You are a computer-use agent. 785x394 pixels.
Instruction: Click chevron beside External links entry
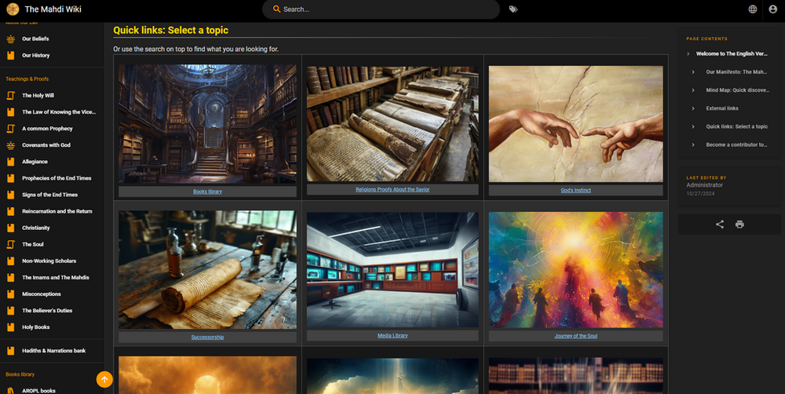point(693,108)
